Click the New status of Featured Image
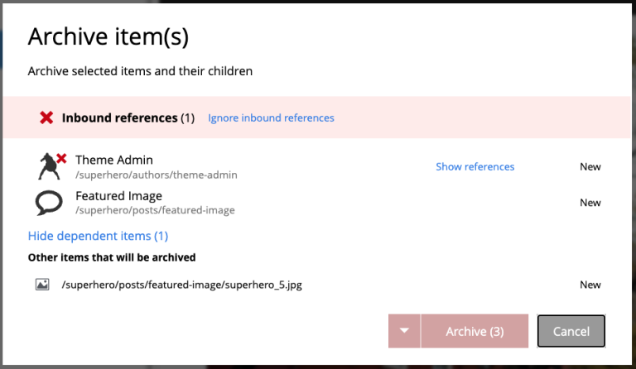This screenshot has height=369, width=636. (590, 203)
